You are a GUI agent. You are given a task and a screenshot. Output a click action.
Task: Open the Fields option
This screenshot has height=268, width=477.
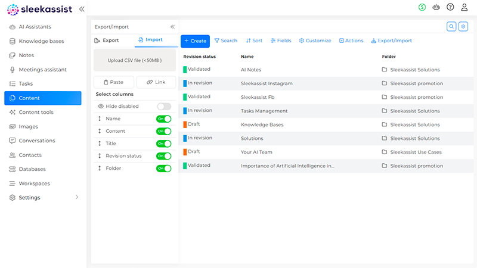[x=281, y=40]
